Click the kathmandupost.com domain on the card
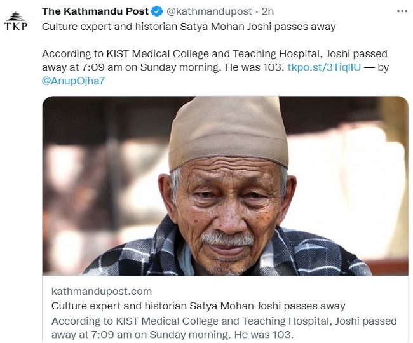The width and height of the screenshot is (413, 343). (x=101, y=292)
